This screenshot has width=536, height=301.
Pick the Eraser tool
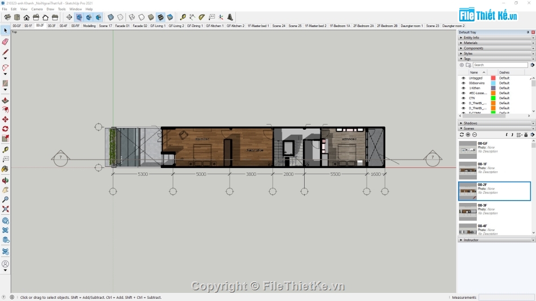click(x=5, y=42)
